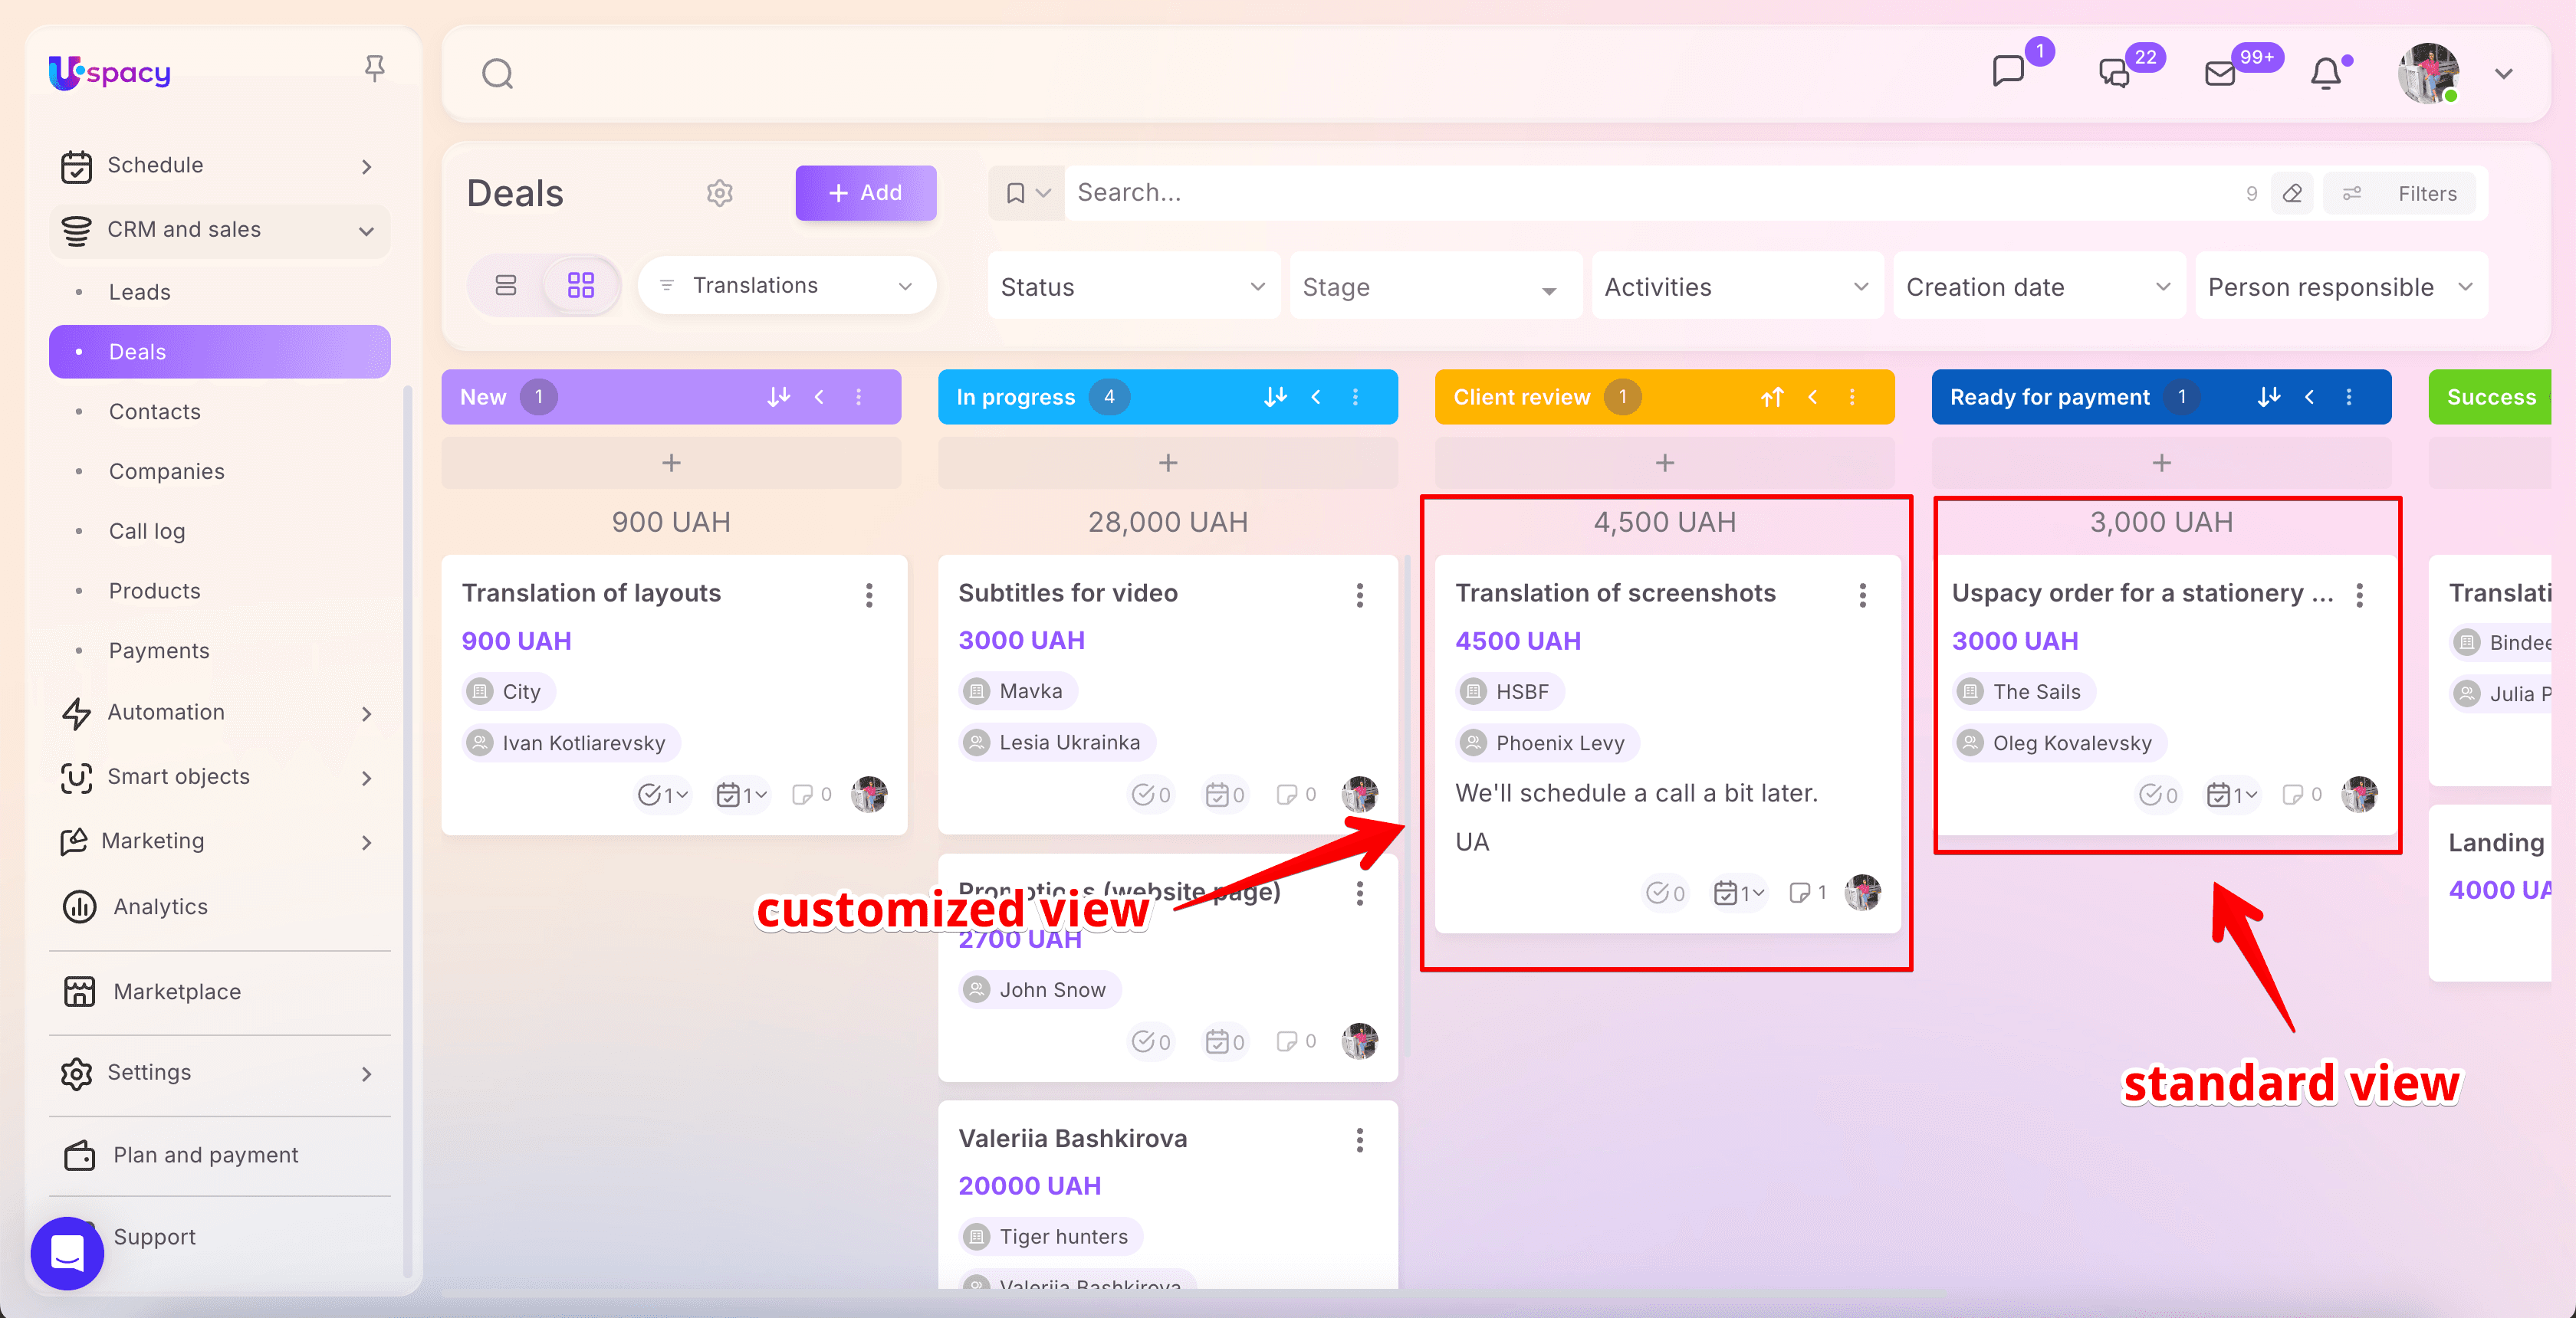Clear filters with the eraser icon
2576x1318 pixels.
click(2292, 194)
